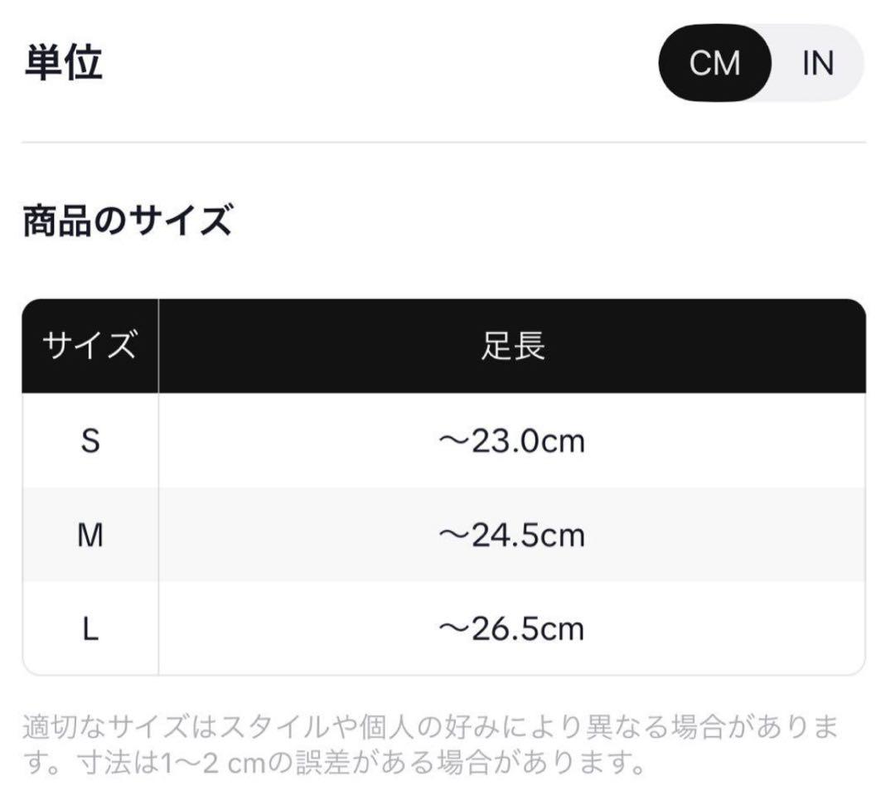
Task: Select the 足長 column header
Action: (x=512, y=346)
